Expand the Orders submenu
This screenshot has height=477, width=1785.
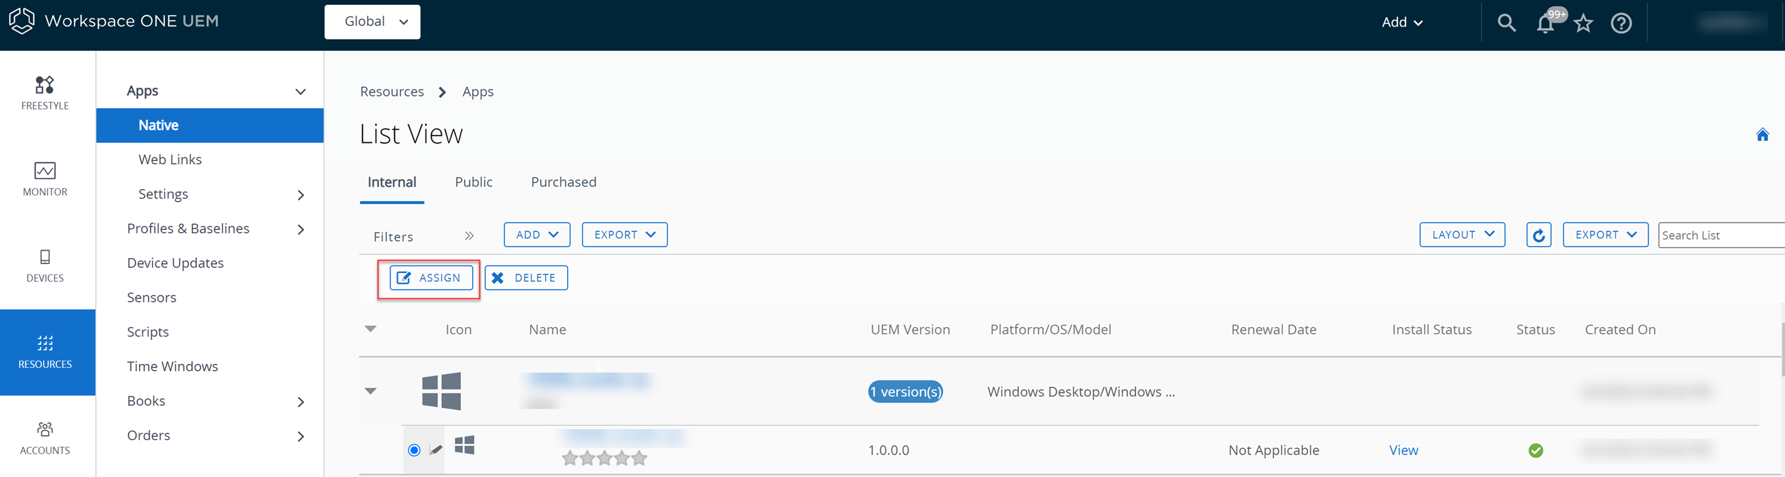(x=301, y=437)
